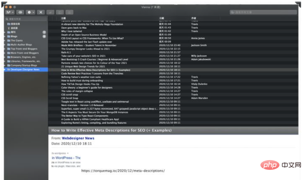
Task: Click the Top Front-end Bloggers folder icon
Action: point(9,49)
